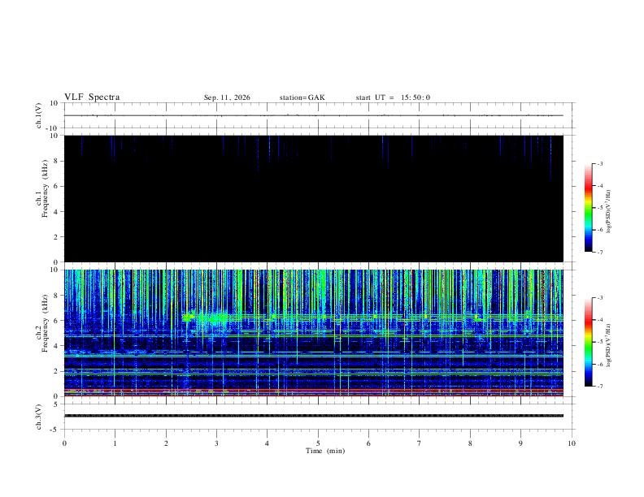Click the -3 value on ch.1 colorbar
The image size is (644, 497).
(x=600, y=163)
